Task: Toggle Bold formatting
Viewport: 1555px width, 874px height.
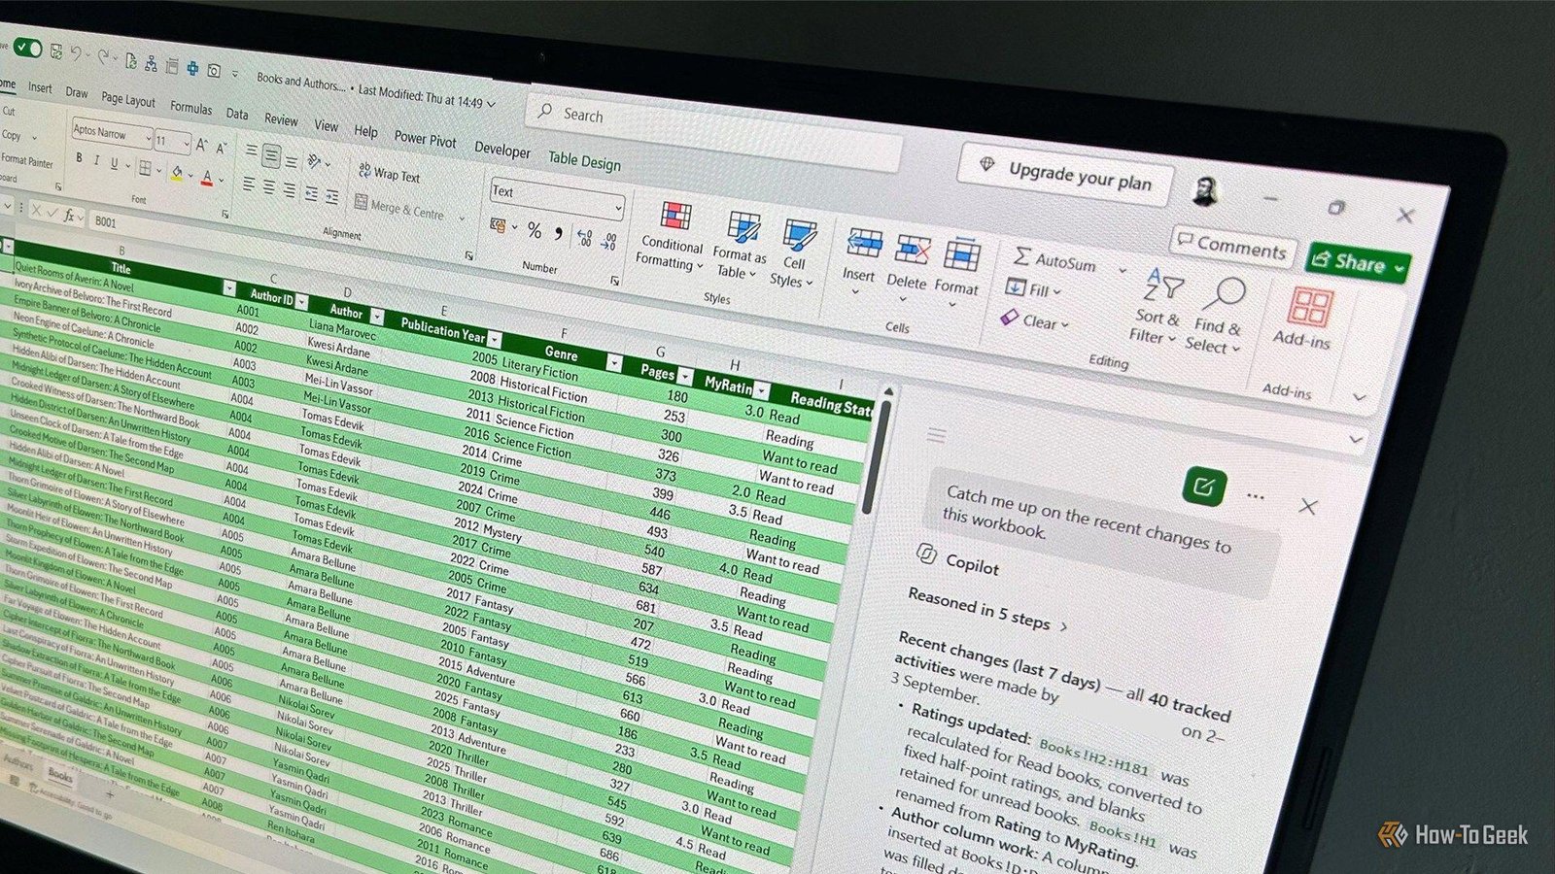Action: tap(80, 158)
